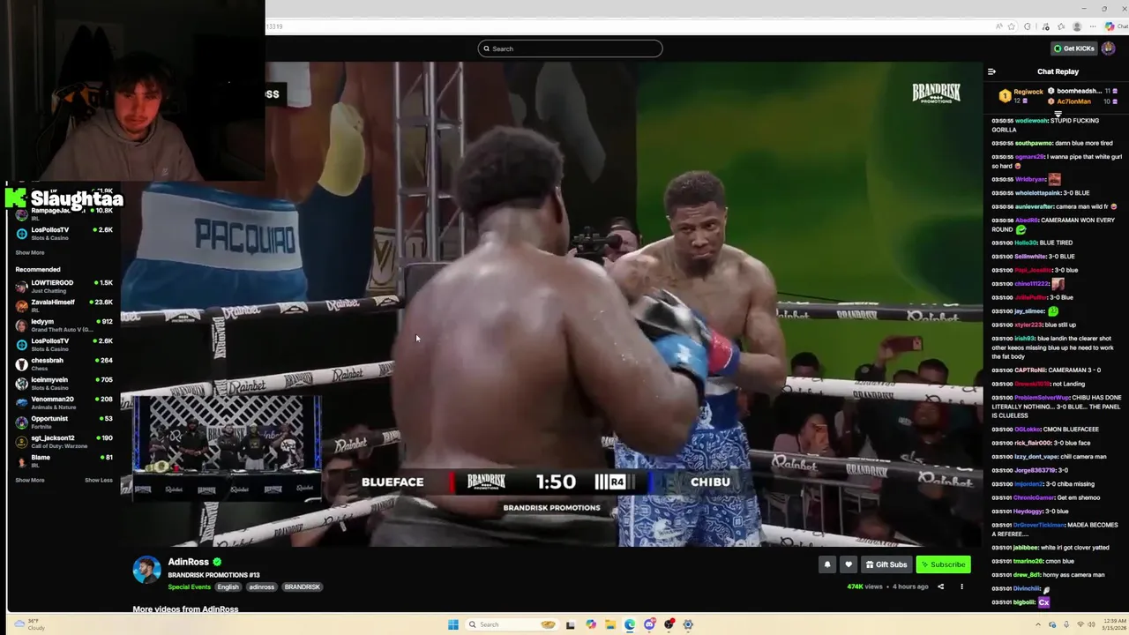Click the share icon beside view count
Image resolution: width=1129 pixels, height=635 pixels.
[940, 586]
